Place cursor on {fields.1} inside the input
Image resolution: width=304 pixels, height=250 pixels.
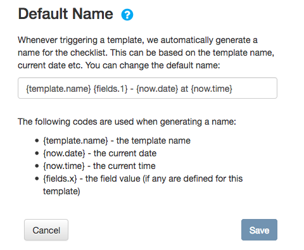(111, 89)
